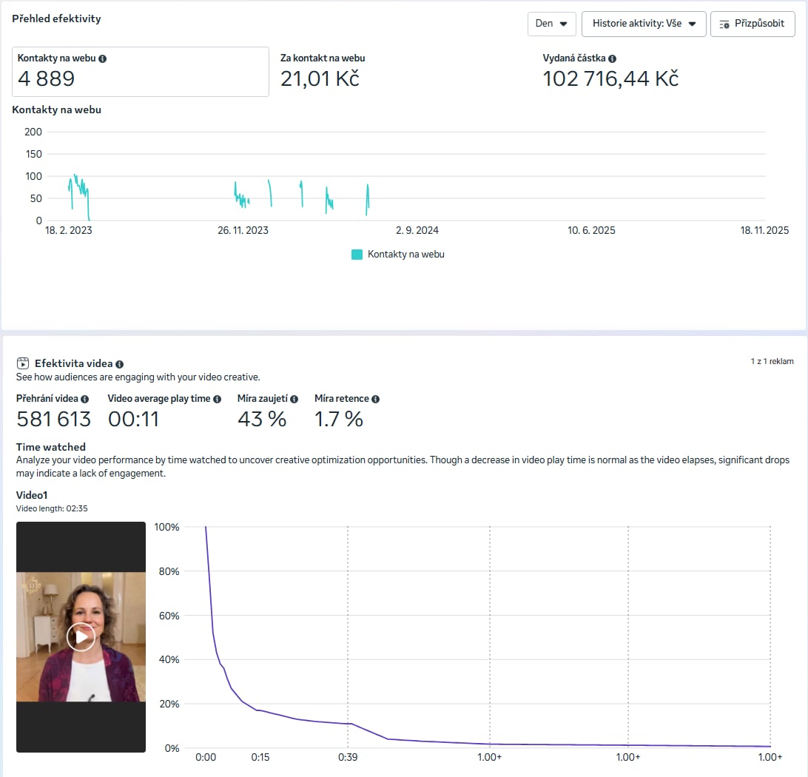Click the 1 z 1 reklam counter
The height and width of the screenshot is (777, 808).
pos(772,361)
